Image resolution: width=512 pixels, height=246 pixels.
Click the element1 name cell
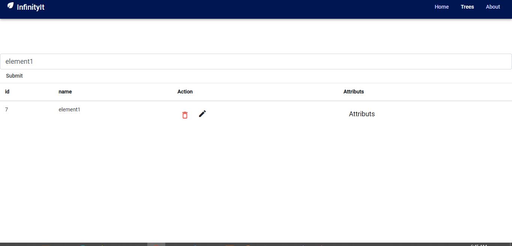(x=69, y=109)
